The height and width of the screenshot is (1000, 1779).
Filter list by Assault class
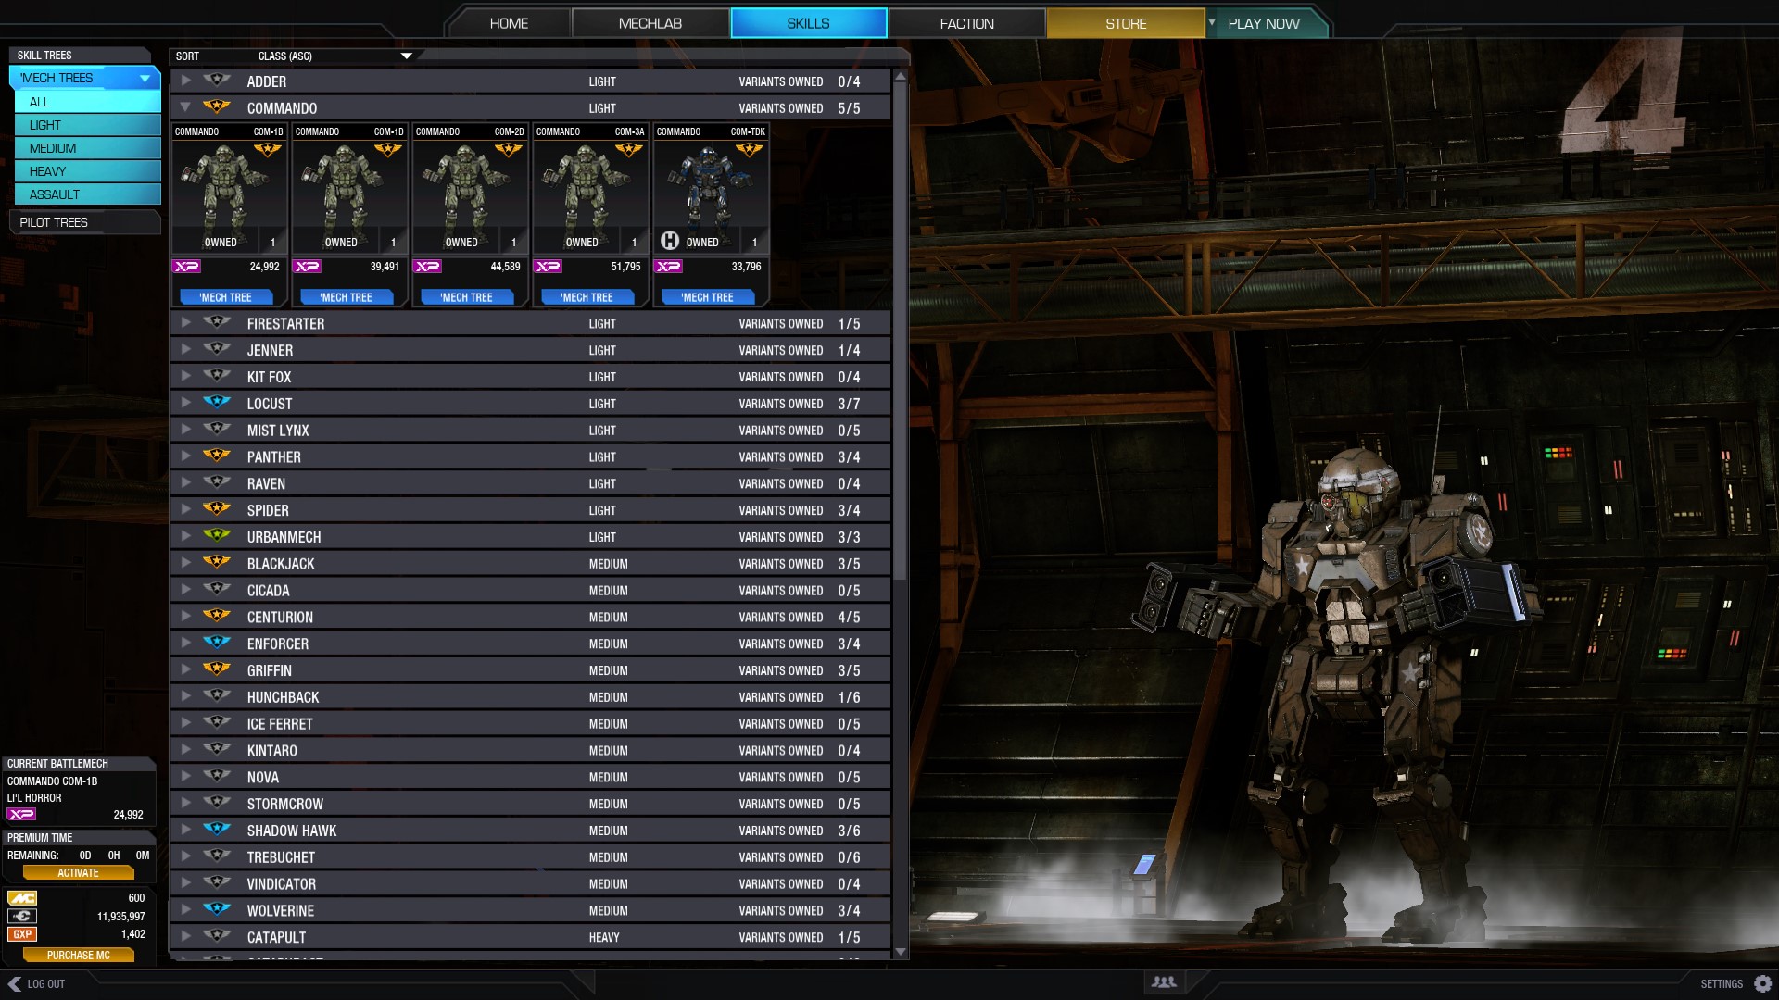pos(88,194)
